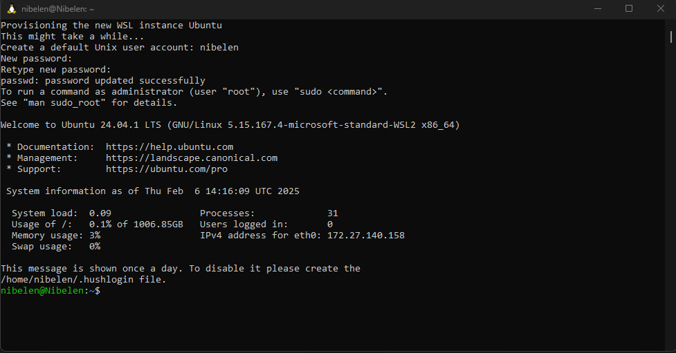Click the passwd updated successfully line
Screen dimensions: 676x353
tap(103, 81)
